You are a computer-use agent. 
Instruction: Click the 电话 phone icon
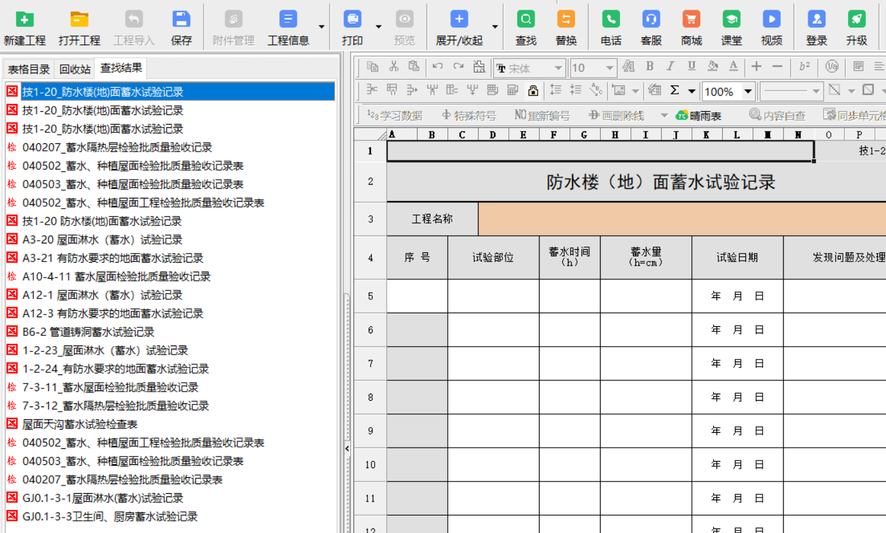coord(611,19)
